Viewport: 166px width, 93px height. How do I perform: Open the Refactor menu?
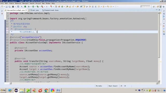point(18,3)
